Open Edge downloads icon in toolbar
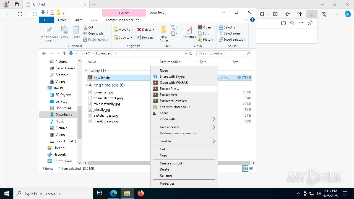The image size is (354, 199). [x=312, y=14]
